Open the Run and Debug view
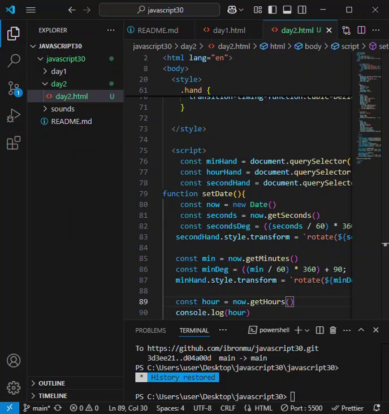Image resolution: width=389 pixels, height=414 pixels. [13, 115]
